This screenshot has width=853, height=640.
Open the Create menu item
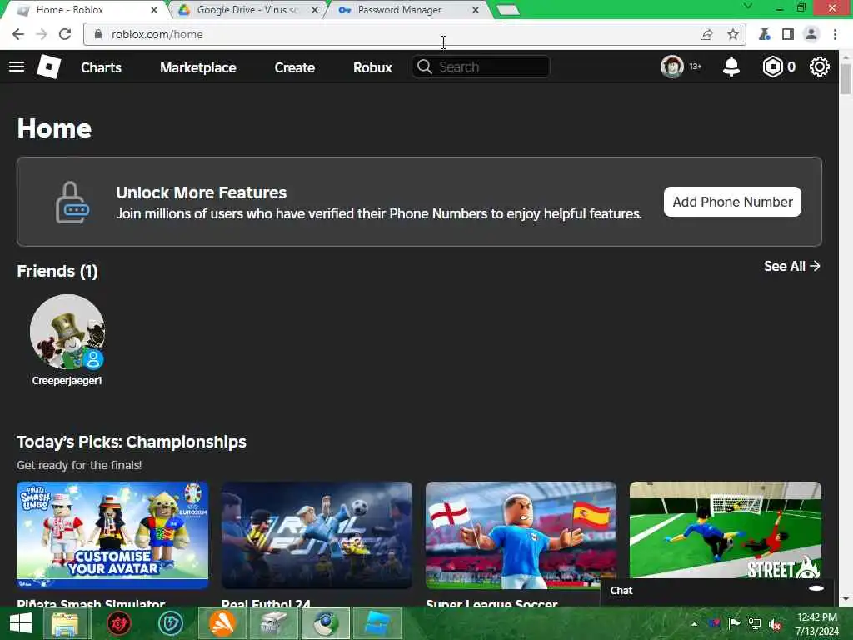click(294, 67)
